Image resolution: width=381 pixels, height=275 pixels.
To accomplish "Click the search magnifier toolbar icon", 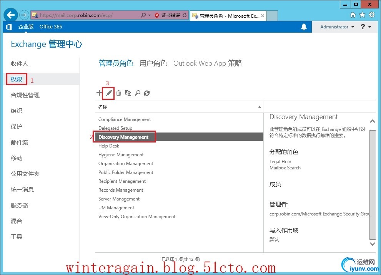I will (x=138, y=93).
